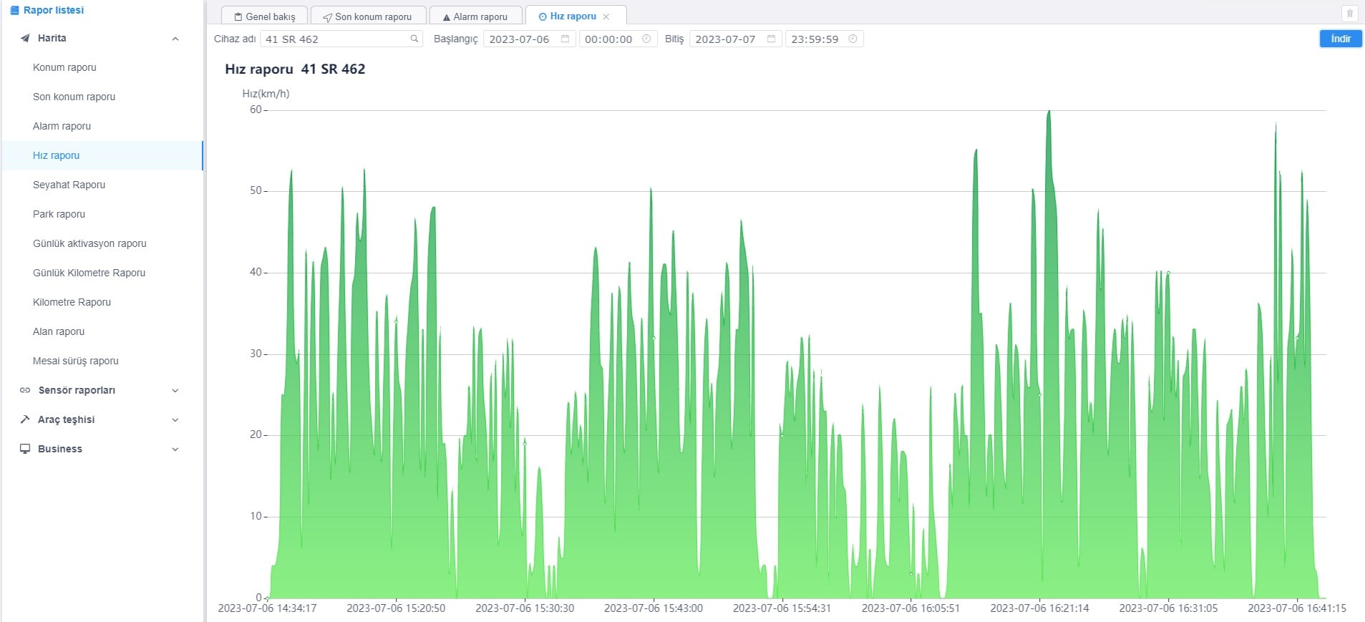Open Kilometre Raporu in sidebar
This screenshot has height=622, width=1365.
pos(72,302)
